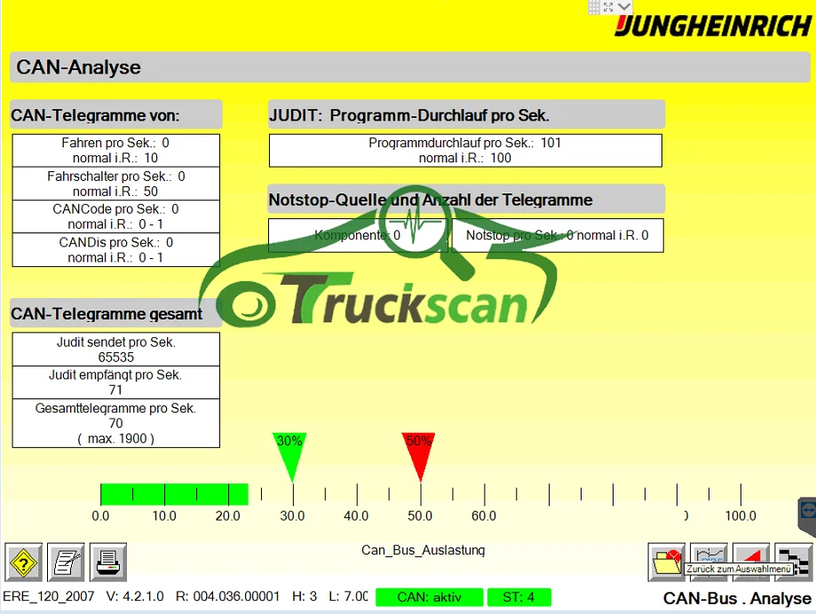816x614 pixels.
Task: Click the 'L: 7.0' status text
Action: click(x=348, y=596)
